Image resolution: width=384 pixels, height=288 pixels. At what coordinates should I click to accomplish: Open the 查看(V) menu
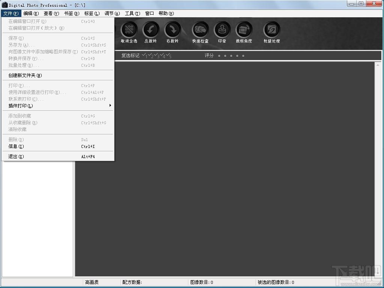[51, 14]
